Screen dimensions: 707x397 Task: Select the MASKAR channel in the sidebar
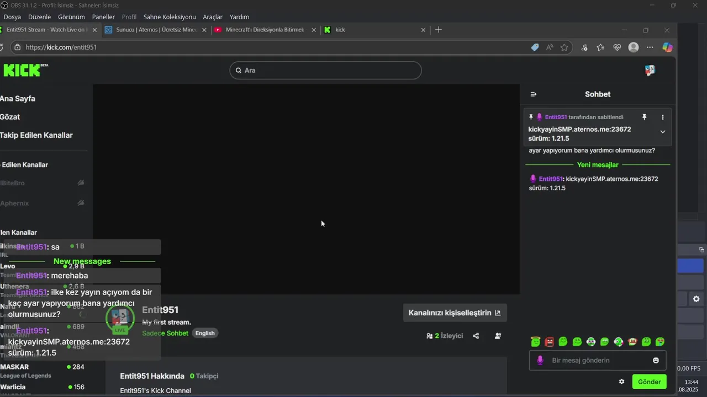coord(42,371)
